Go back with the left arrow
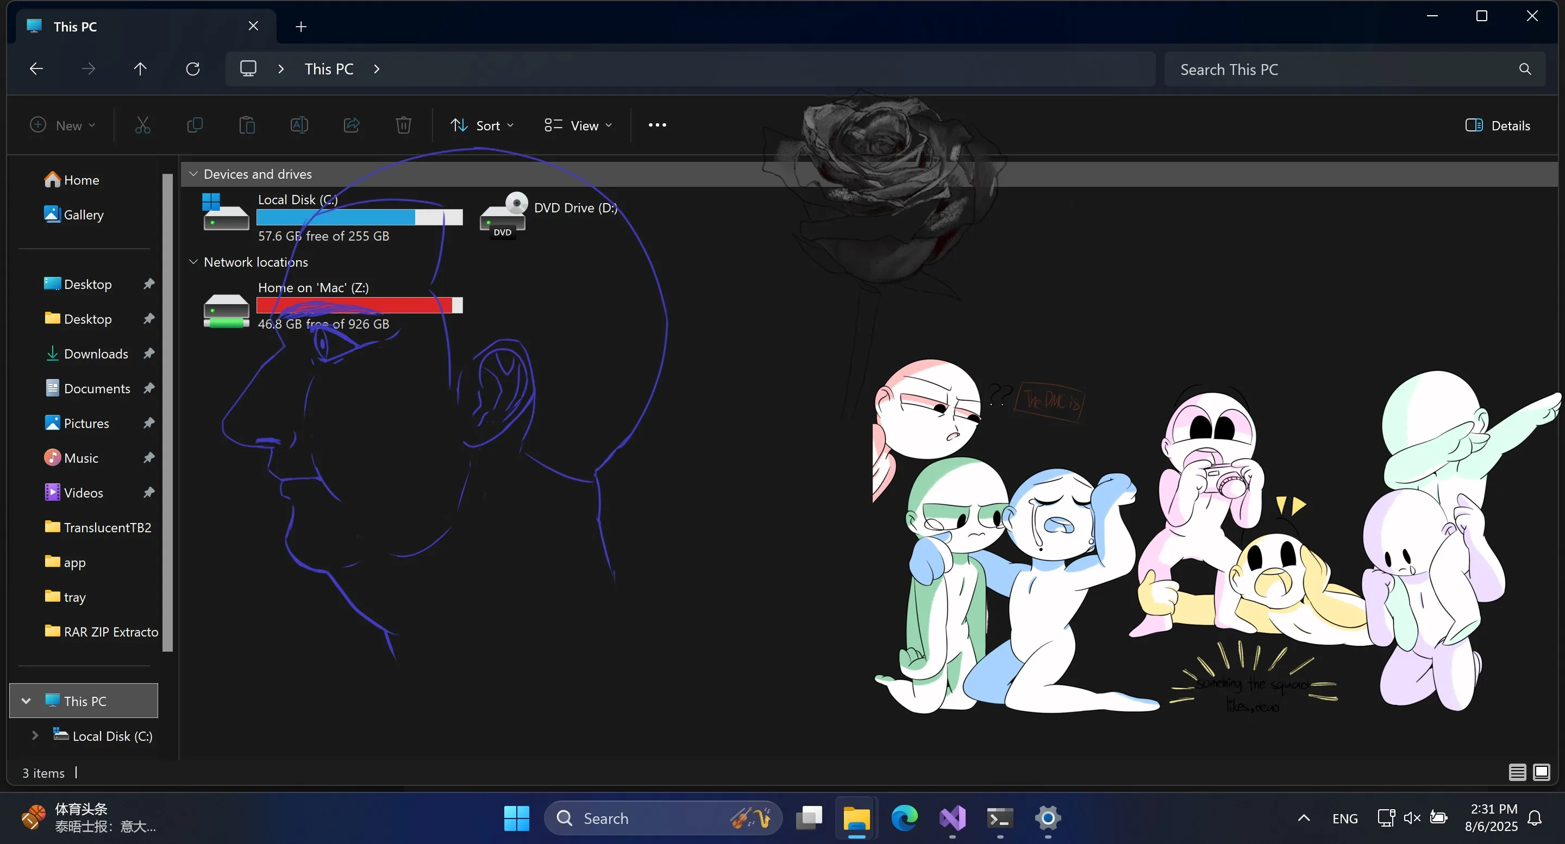Image resolution: width=1565 pixels, height=844 pixels. [x=36, y=68]
